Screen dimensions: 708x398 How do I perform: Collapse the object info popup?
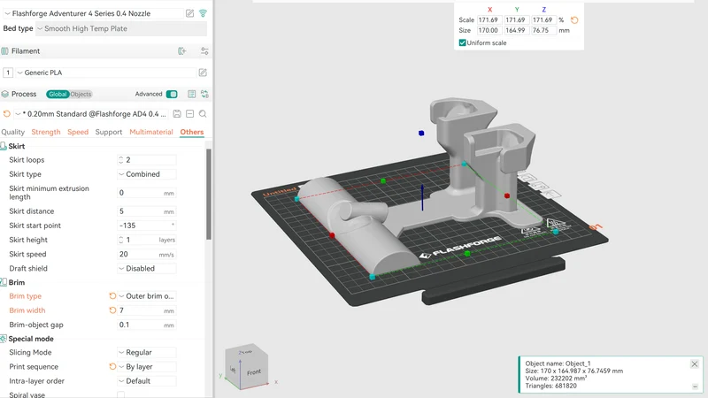[695, 387]
